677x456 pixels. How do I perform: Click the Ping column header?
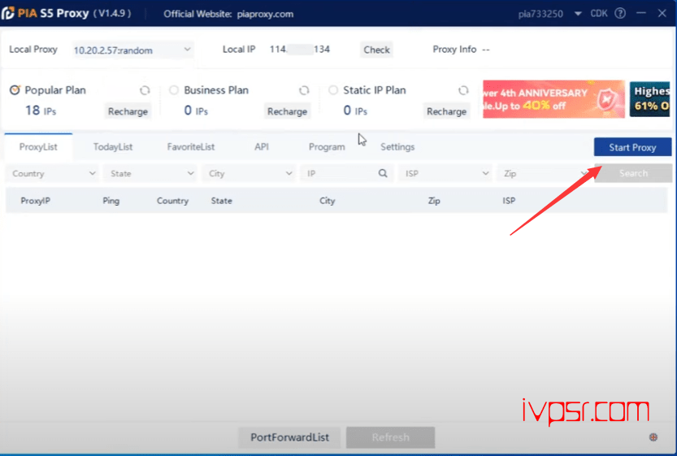pyautogui.click(x=111, y=201)
